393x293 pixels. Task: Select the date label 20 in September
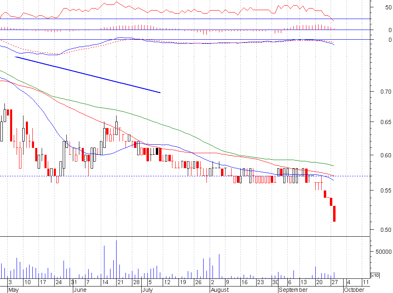click(x=319, y=282)
